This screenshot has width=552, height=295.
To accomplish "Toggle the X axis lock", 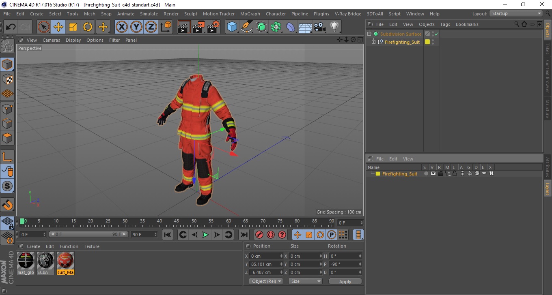I will 121,27.
